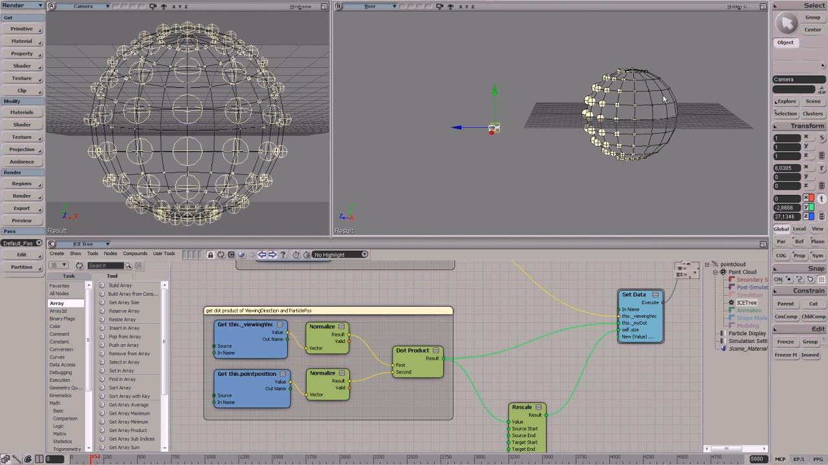This screenshot has width=828, height=465.
Task: Activate the scale 's' transform tool
Action: [822, 138]
